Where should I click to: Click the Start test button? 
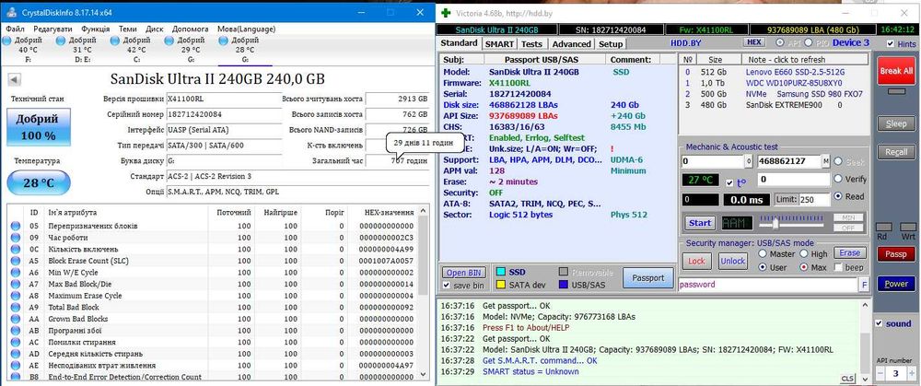coord(700,223)
